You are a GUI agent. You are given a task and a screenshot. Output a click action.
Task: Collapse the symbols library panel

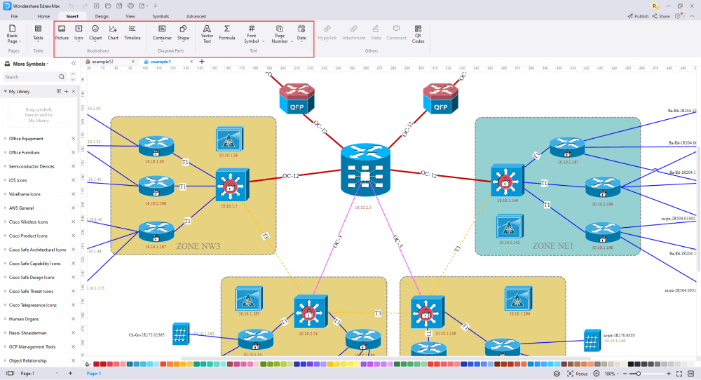click(x=74, y=64)
